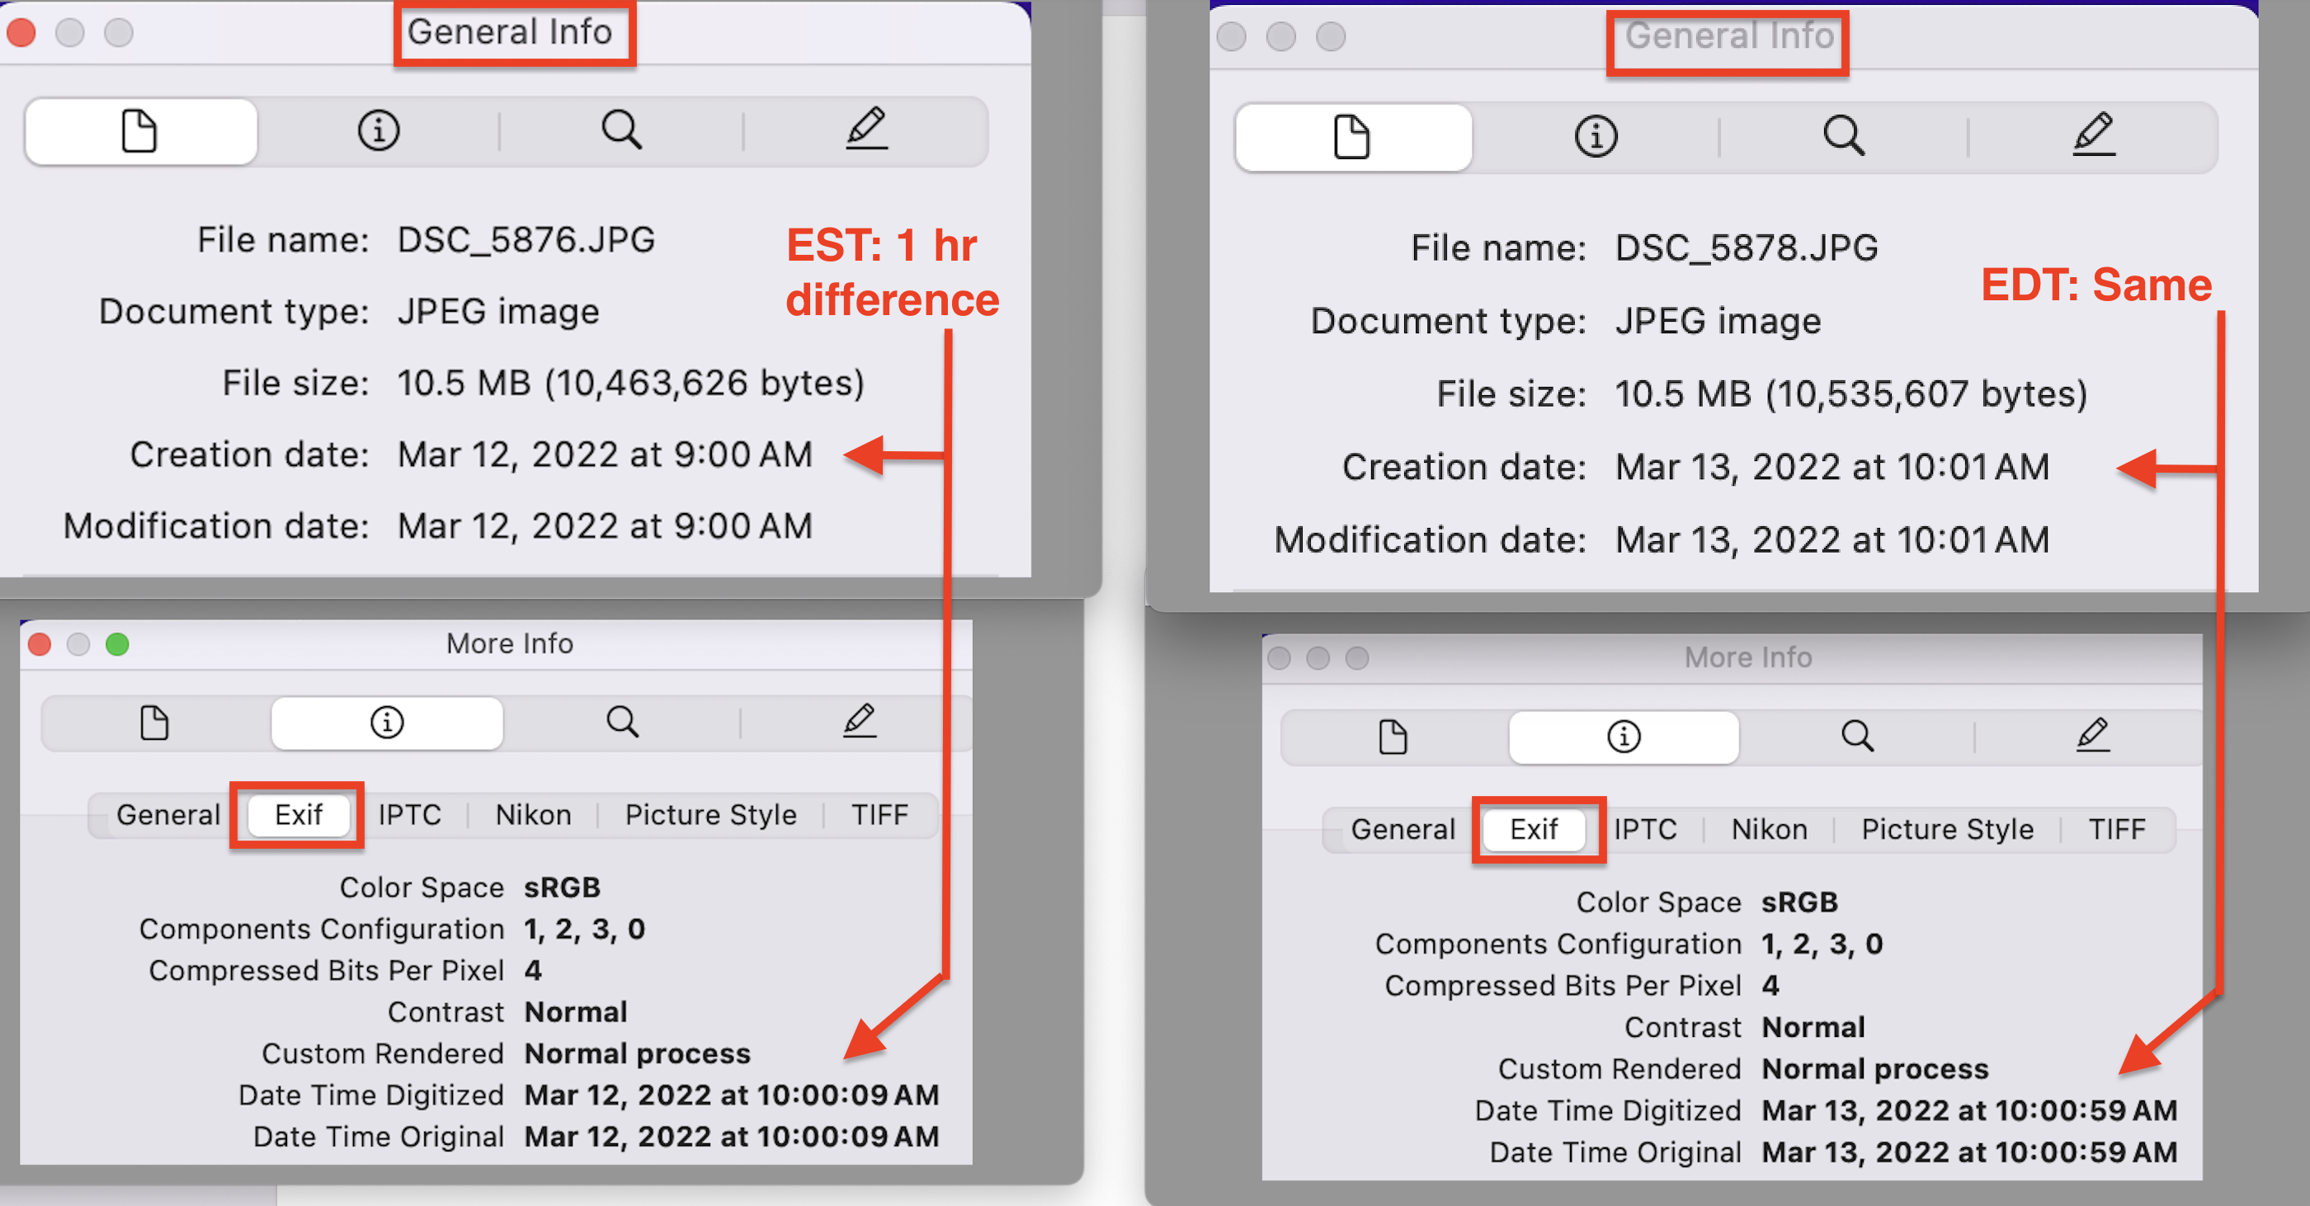
Task: Select General tab in left More Info window
Action: point(167,814)
